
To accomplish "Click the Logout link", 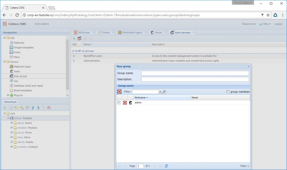I will pos(278,24).
